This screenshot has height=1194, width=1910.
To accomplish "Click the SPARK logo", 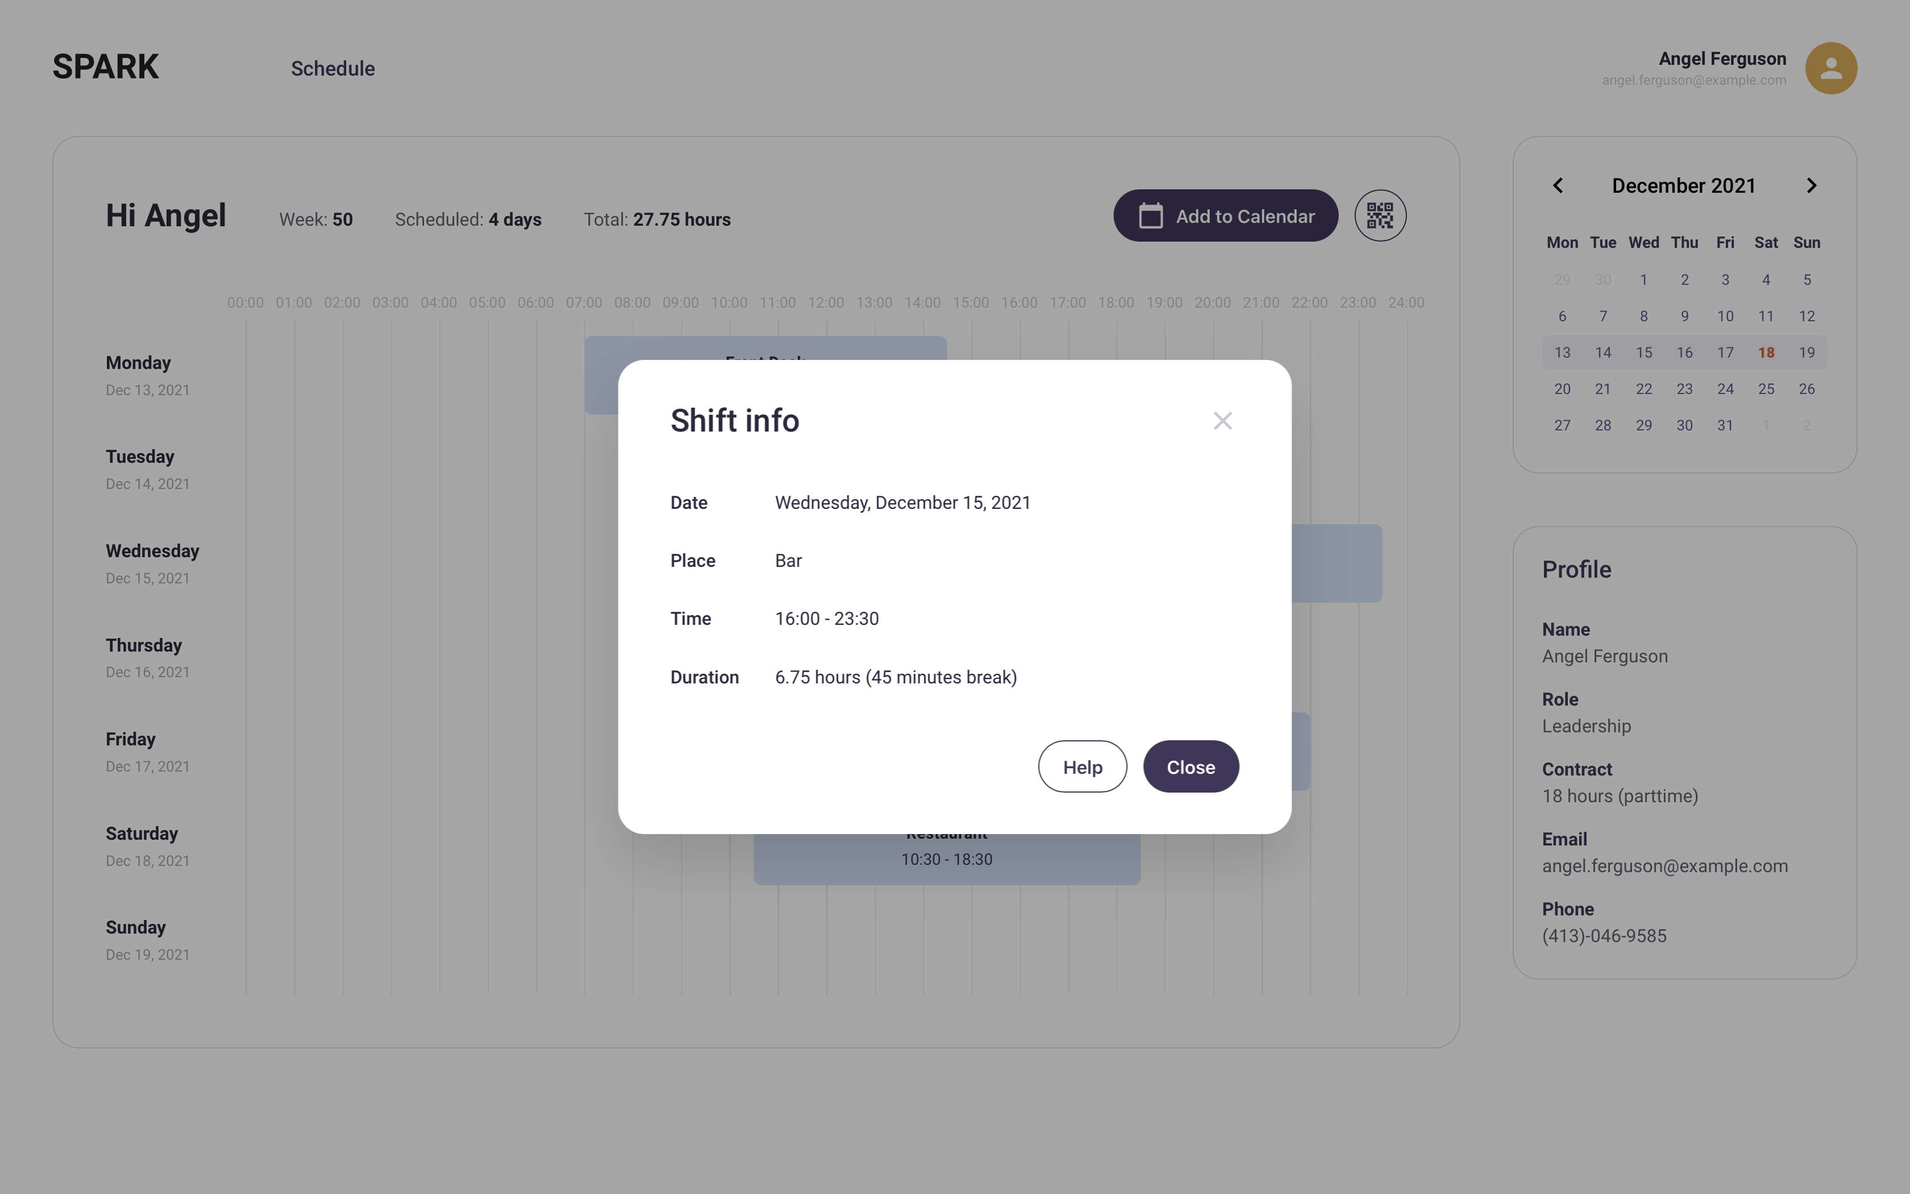I will click(106, 67).
